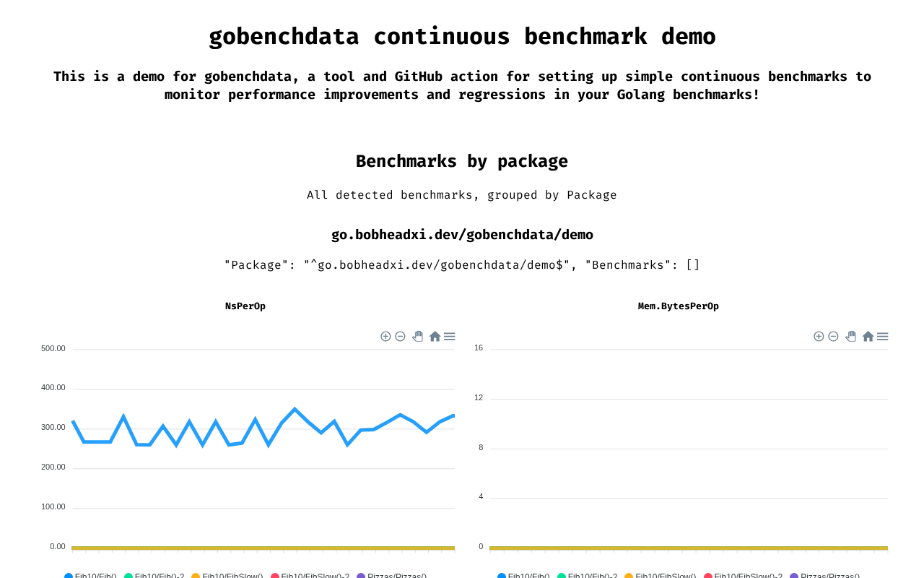
Task: Hide Fib10/Fib()-2 series in Mem.BytesPerOp legend
Action: click(592, 576)
